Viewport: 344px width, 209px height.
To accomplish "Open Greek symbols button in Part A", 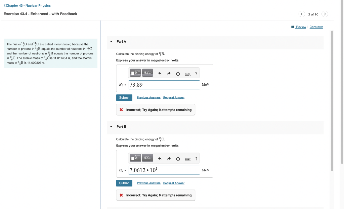I will 147,73.
